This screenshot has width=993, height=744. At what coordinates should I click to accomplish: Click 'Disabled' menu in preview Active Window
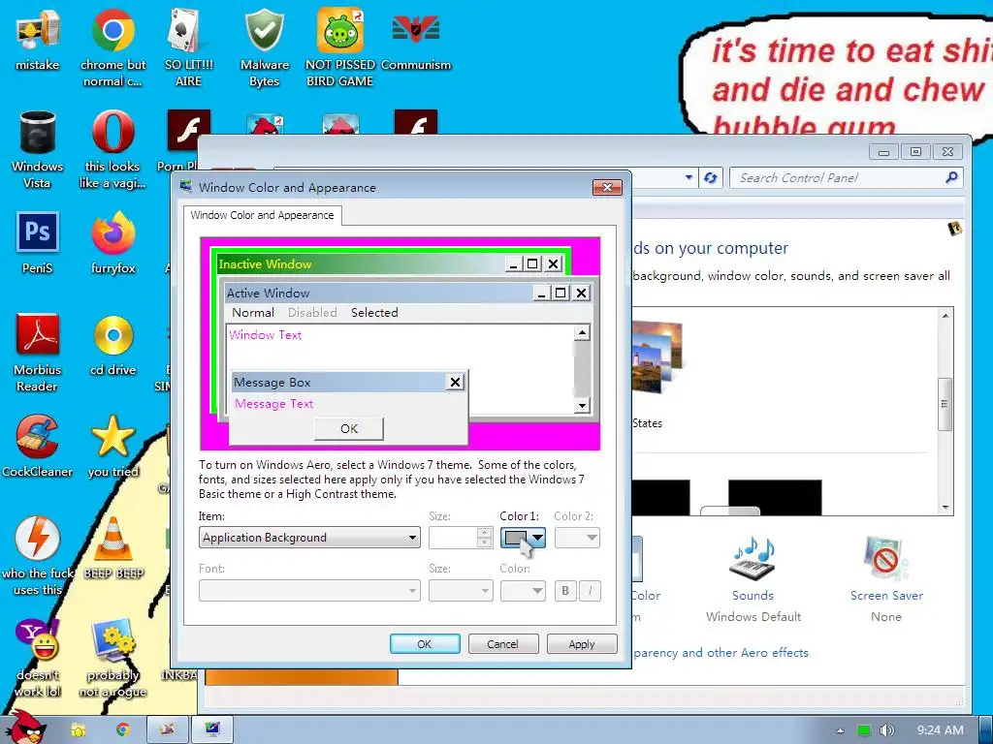pos(312,313)
